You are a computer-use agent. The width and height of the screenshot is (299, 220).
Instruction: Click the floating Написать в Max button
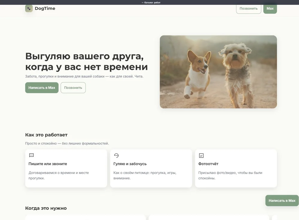click(282, 201)
